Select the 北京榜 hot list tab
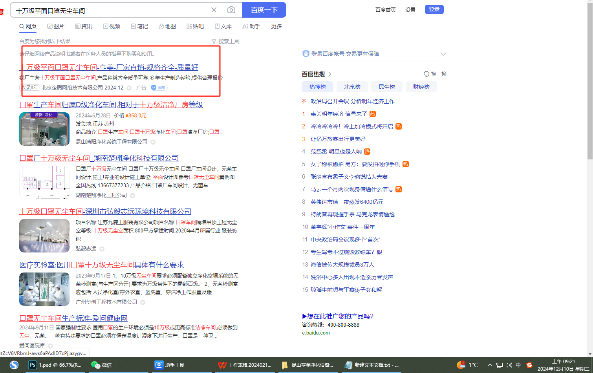The height and width of the screenshot is (373, 593). coord(352,87)
